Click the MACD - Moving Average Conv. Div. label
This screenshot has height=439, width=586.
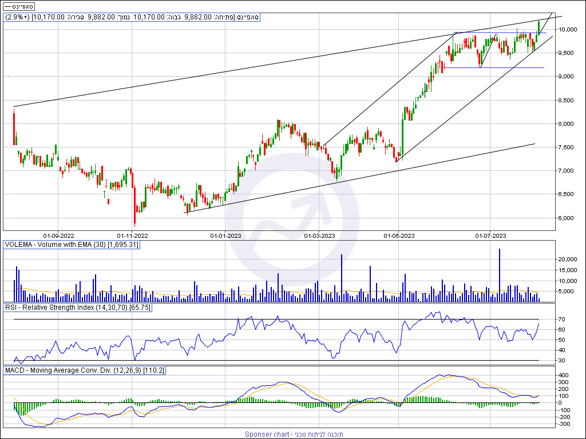click(84, 370)
